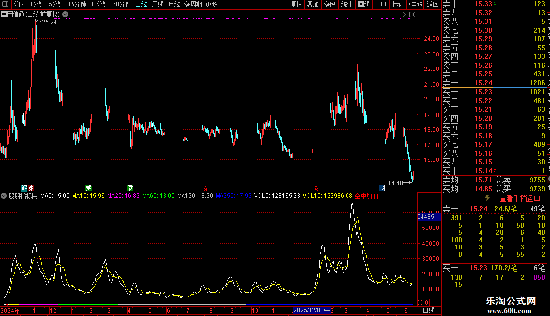Click the red dollar marker near December
The image size is (550, 316).
[316, 189]
